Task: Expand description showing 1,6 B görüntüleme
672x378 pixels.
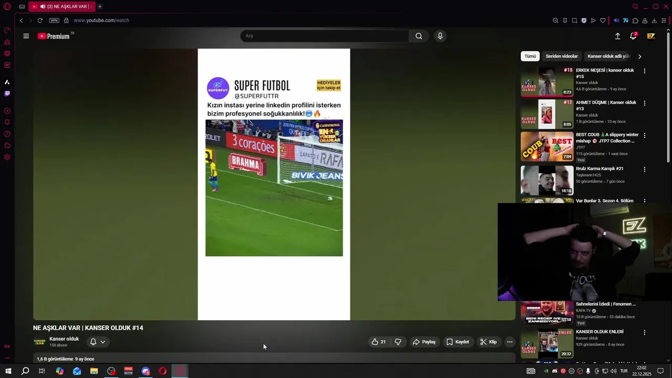Action: (274, 359)
